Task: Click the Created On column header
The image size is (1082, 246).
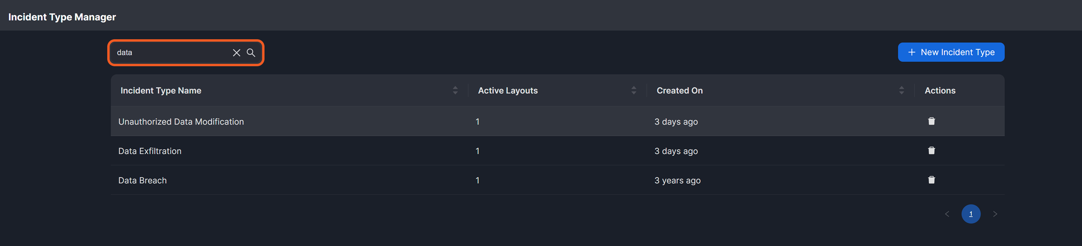Action: coord(679,91)
